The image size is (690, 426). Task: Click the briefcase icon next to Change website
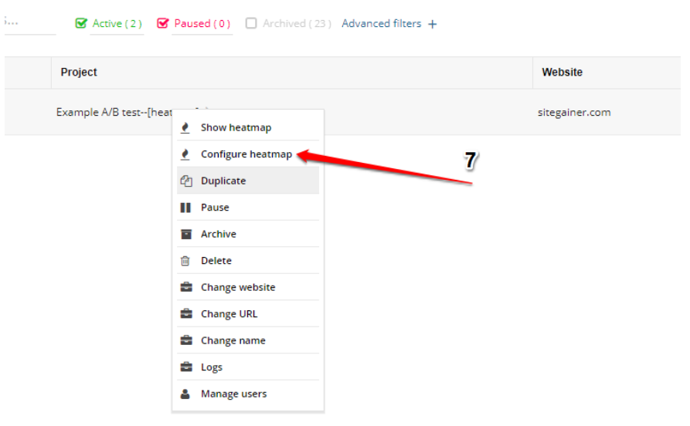186,288
